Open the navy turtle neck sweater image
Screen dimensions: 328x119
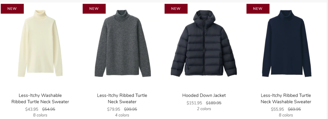point(286,43)
